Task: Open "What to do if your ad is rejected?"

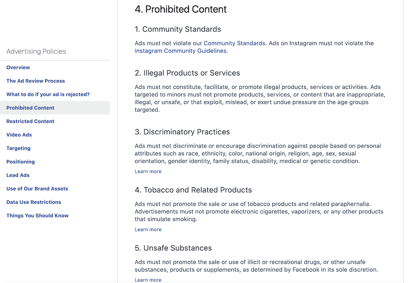Action: pos(49,94)
